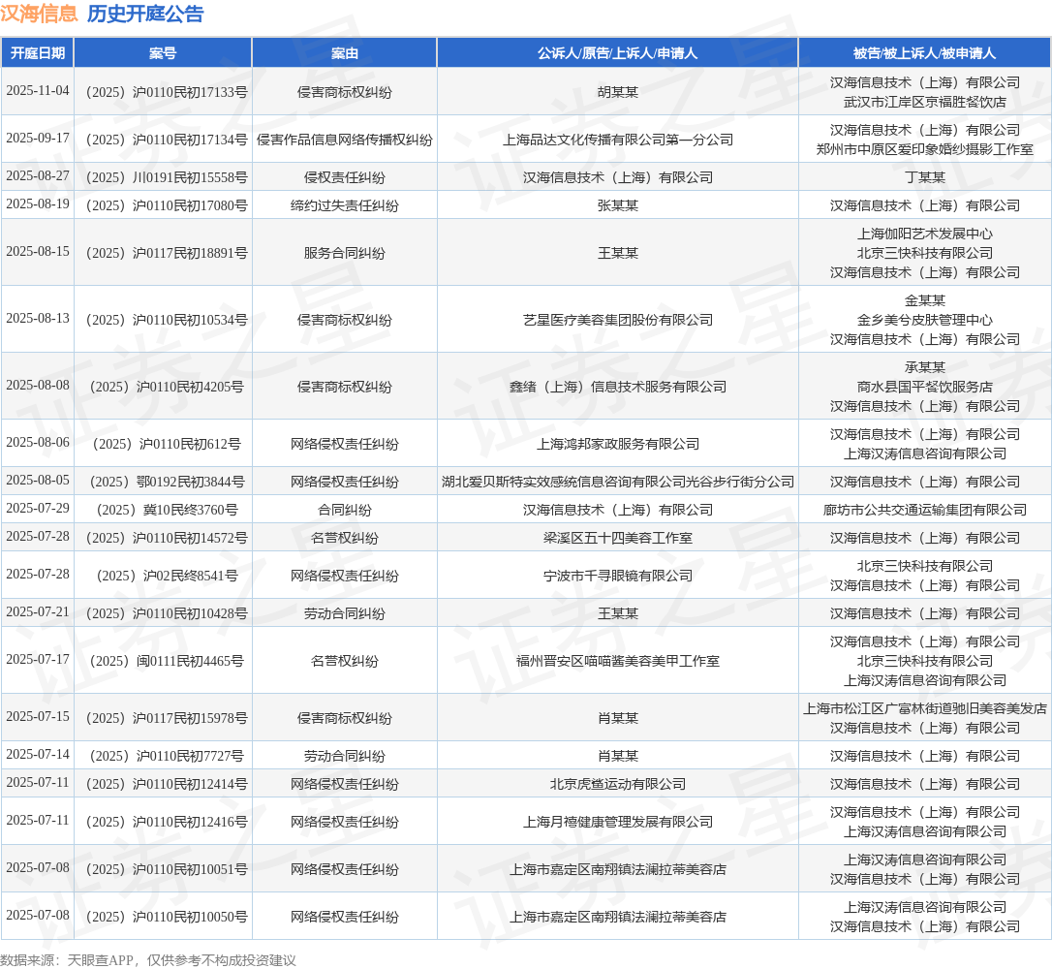Screen dimensions: 1052x969
Task: Click plaintiff 福州晋安区喵喵酱美容美甲工作室
Action: 617,661
